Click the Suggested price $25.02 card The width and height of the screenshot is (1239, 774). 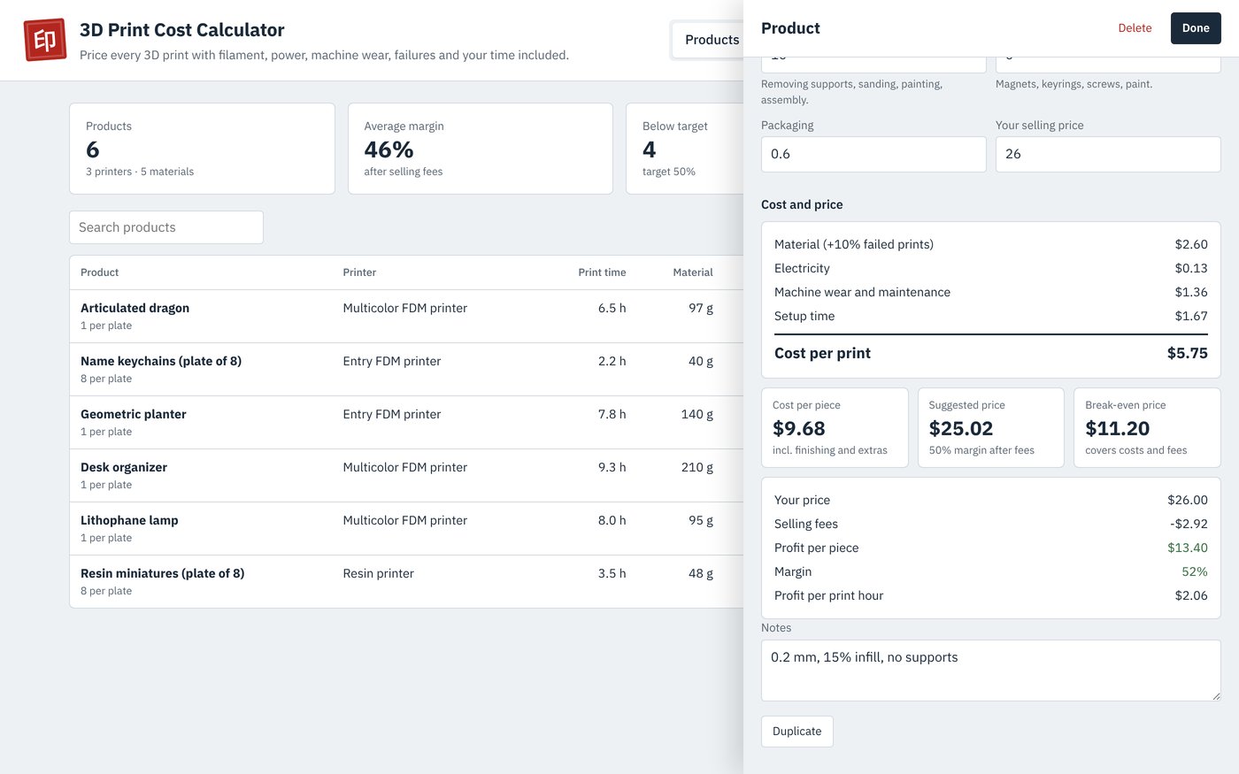coord(991,427)
